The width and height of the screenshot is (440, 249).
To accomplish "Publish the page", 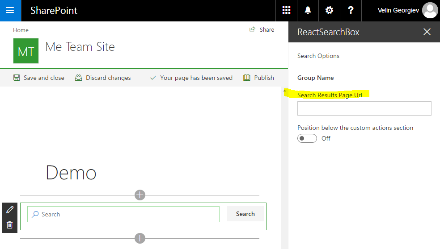I will tap(258, 78).
